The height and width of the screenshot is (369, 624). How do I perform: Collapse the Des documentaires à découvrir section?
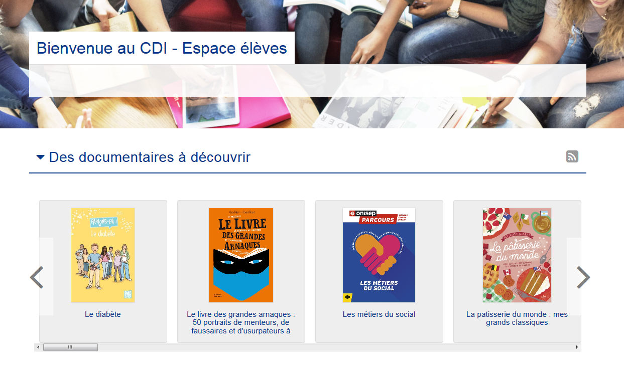click(41, 157)
